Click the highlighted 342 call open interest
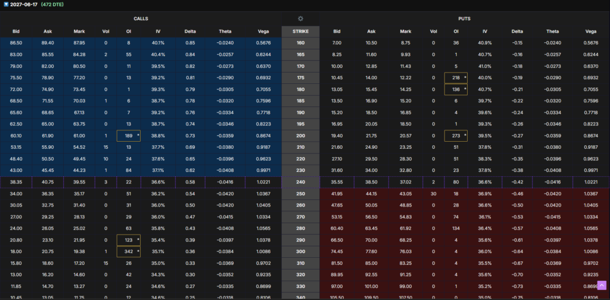 coord(128,252)
